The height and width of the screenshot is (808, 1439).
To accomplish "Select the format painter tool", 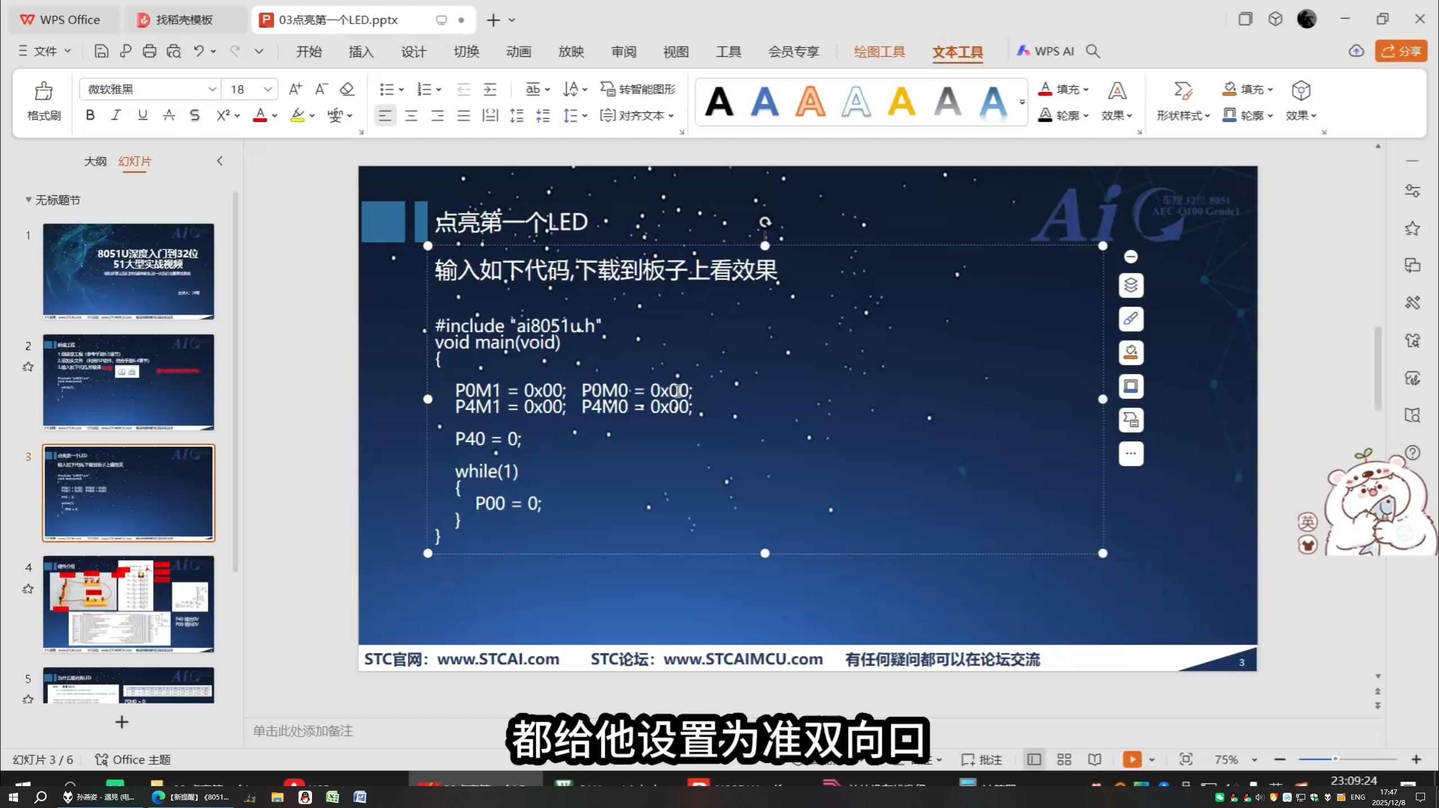I will (x=43, y=102).
